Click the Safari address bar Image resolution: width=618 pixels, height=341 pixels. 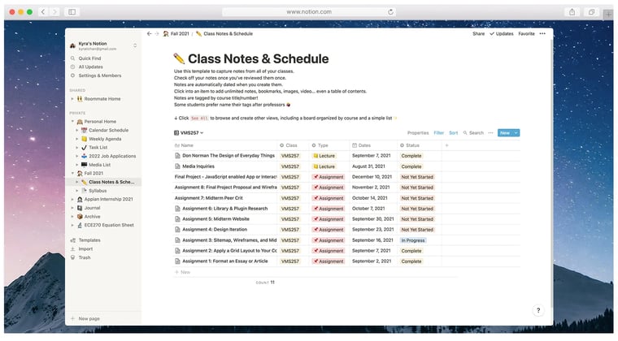[309, 12]
